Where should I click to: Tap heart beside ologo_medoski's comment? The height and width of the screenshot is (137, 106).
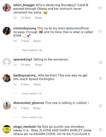[100, 130]
